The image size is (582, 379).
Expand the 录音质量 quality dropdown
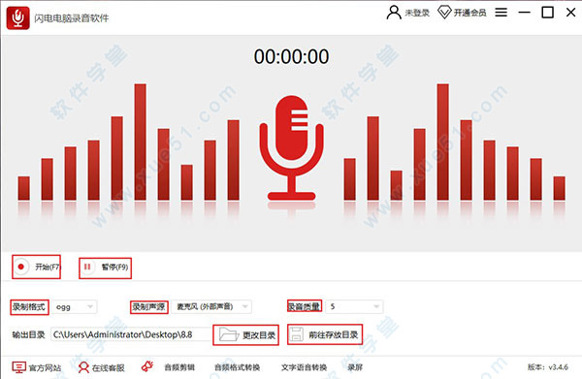tap(354, 306)
